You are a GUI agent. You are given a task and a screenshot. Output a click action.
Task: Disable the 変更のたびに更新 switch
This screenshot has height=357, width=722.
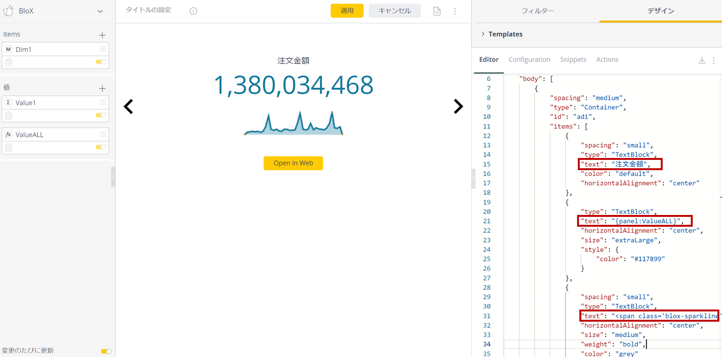point(106,351)
